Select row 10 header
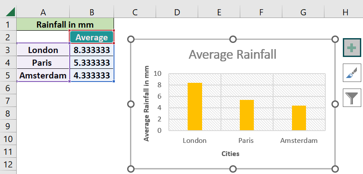Screen dimensions: 363x174 click(x=8, y=139)
